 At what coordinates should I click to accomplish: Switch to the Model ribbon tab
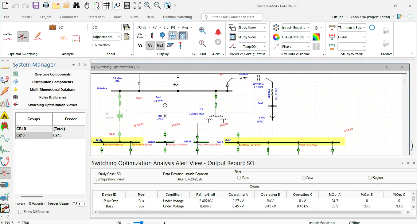pos(27,17)
